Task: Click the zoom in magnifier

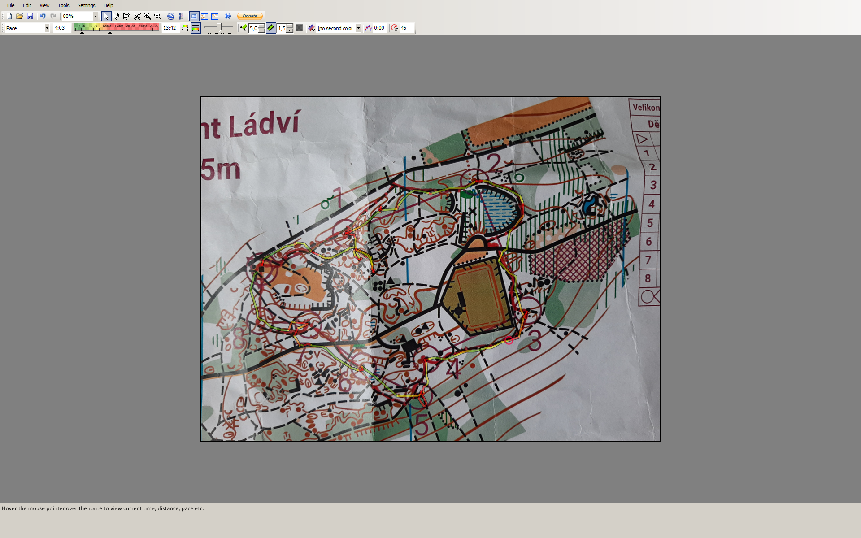Action: pyautogui.click(x=148, y=16)
